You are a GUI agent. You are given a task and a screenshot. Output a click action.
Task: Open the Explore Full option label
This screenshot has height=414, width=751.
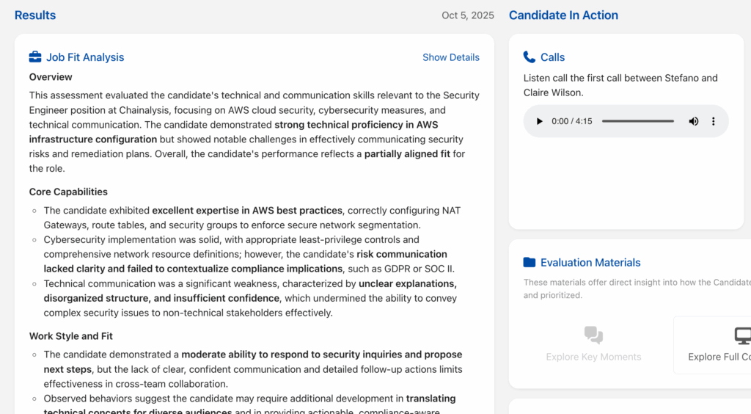coord(719,357)
